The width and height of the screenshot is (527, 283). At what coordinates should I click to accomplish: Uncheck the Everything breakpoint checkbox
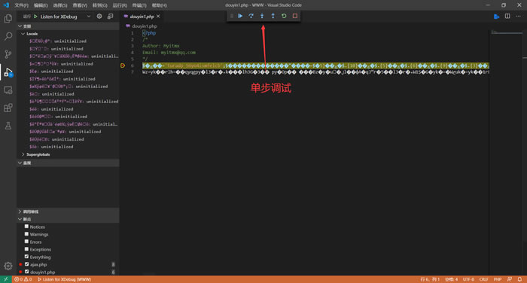(x=26, y=257)
